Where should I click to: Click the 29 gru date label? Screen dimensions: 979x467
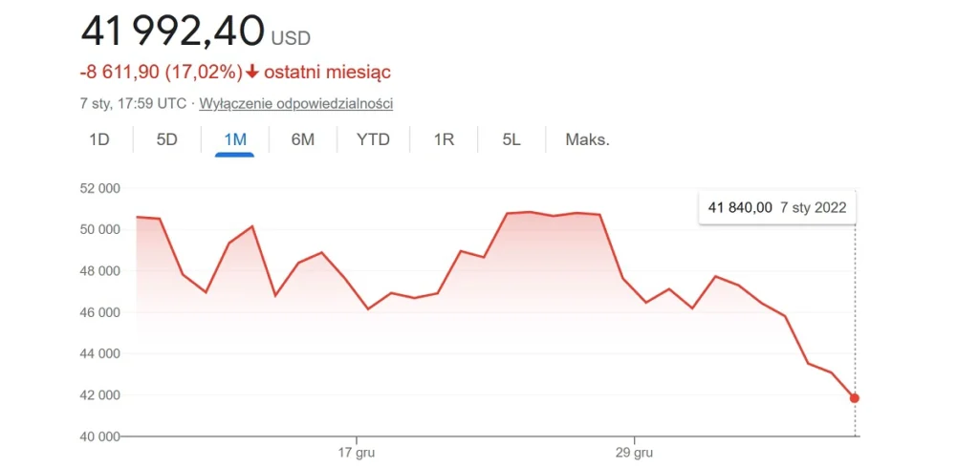(x=634, y=451)
